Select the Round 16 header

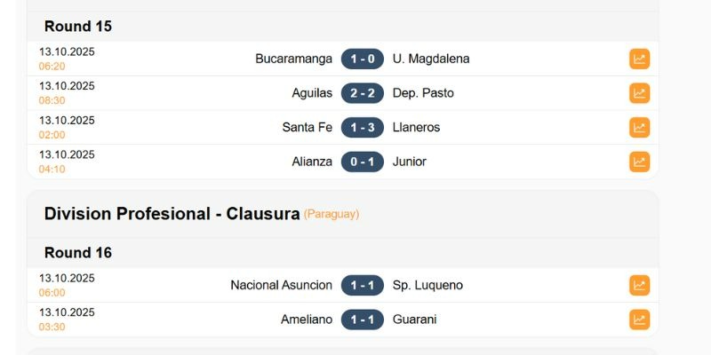tap(78, 253)
